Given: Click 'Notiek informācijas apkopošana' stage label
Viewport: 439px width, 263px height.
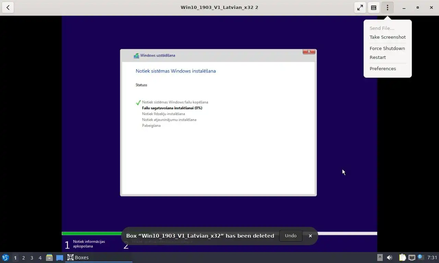Looking at the screenshot, I should [89, 244].
